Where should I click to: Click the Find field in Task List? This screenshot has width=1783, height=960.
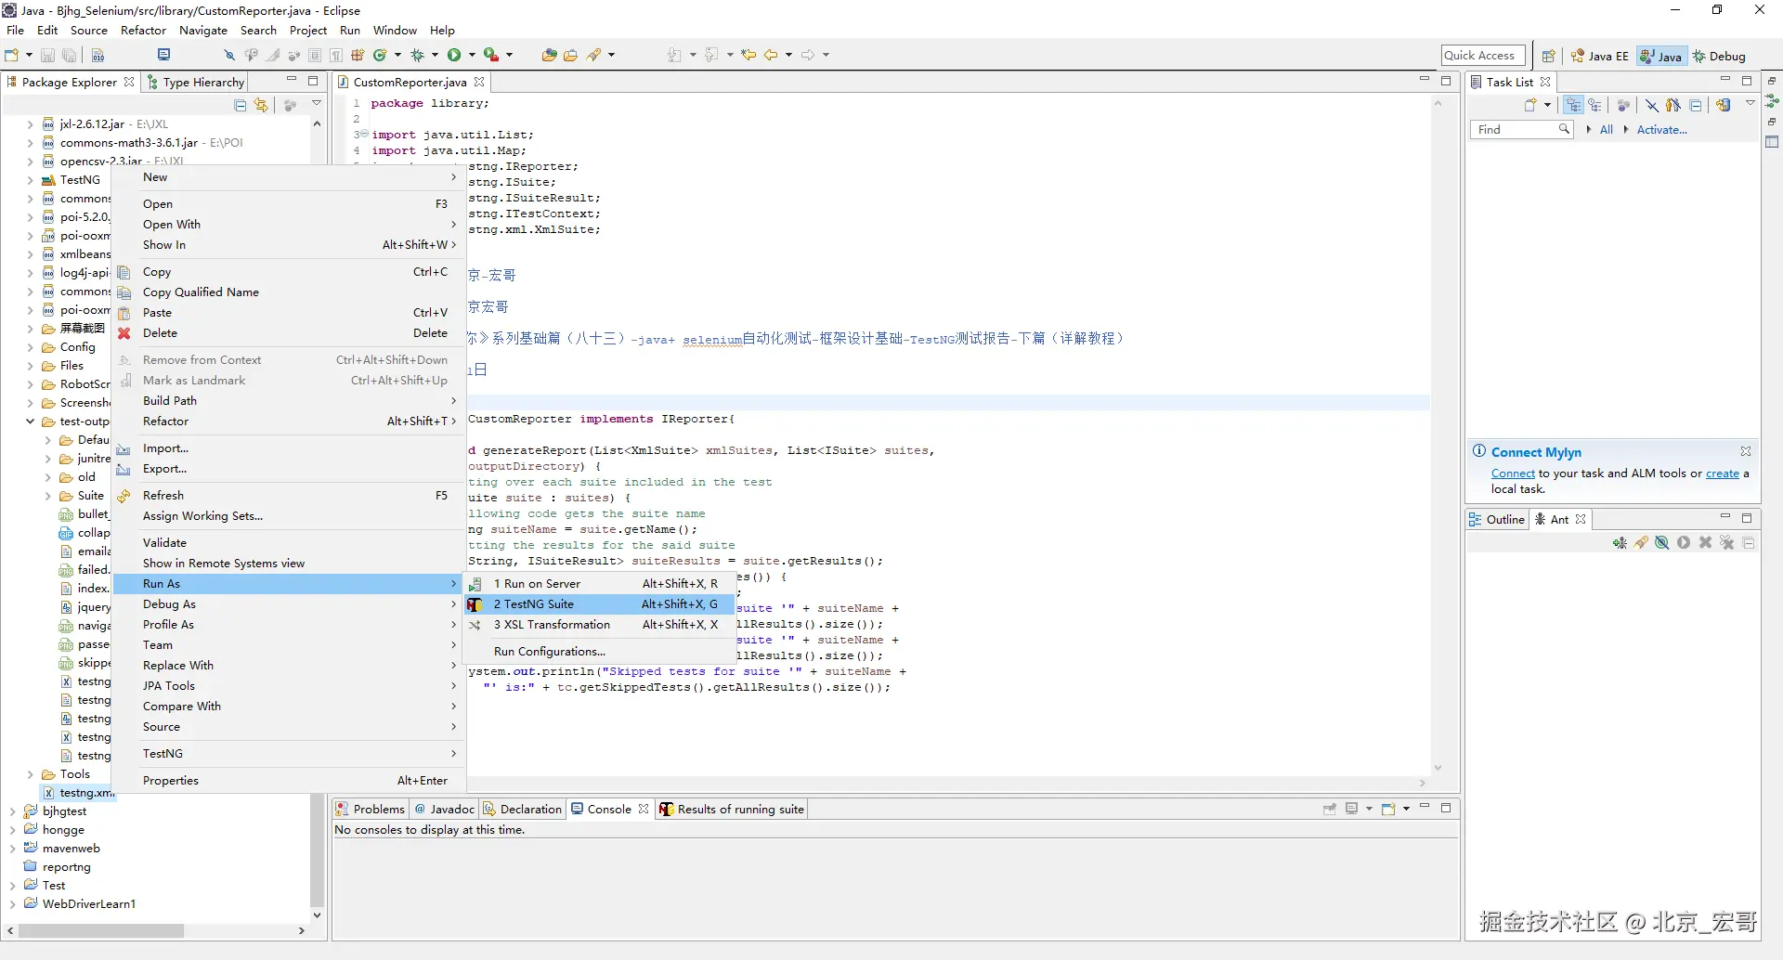[x=1514, y=130]
